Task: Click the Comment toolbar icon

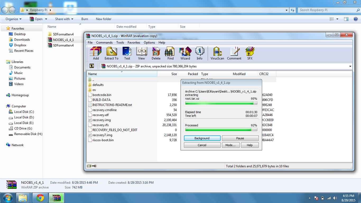Action: [x=234, y=53]
